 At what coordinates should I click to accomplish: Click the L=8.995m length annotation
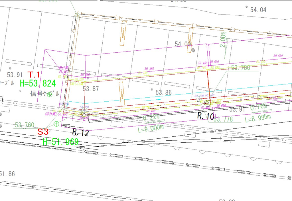(x=258, y=118)
